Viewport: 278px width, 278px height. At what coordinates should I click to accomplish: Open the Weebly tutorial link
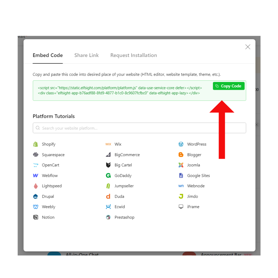(x=49, y=207)
